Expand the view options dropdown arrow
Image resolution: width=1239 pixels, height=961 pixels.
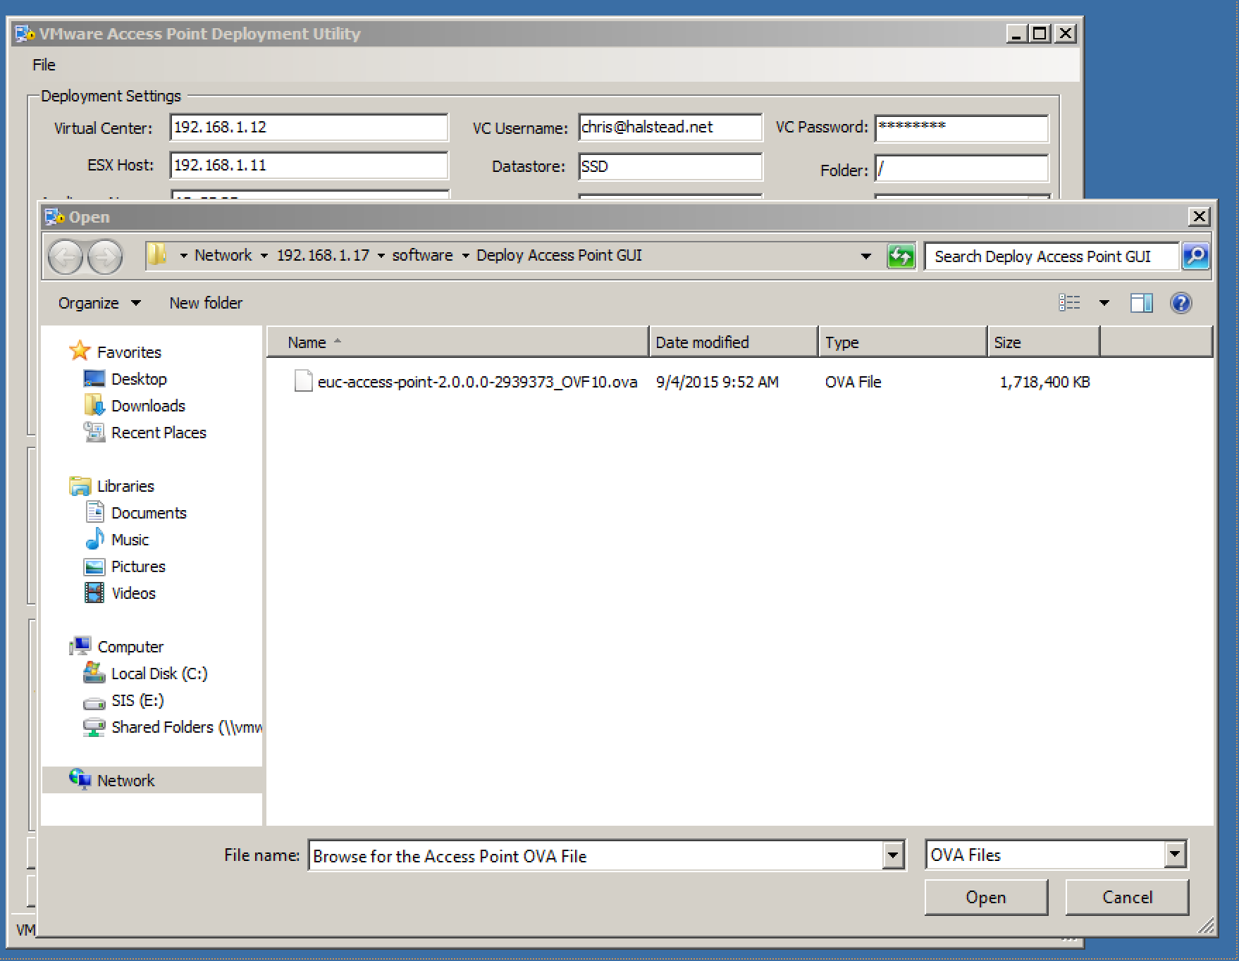click(1104, 303)
